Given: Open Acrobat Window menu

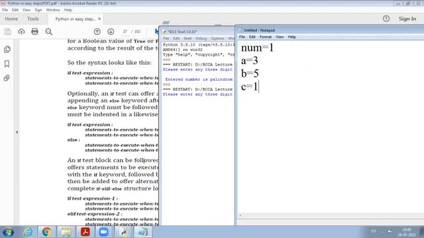Looking at the screenshot, I should (x=53, y=10).
